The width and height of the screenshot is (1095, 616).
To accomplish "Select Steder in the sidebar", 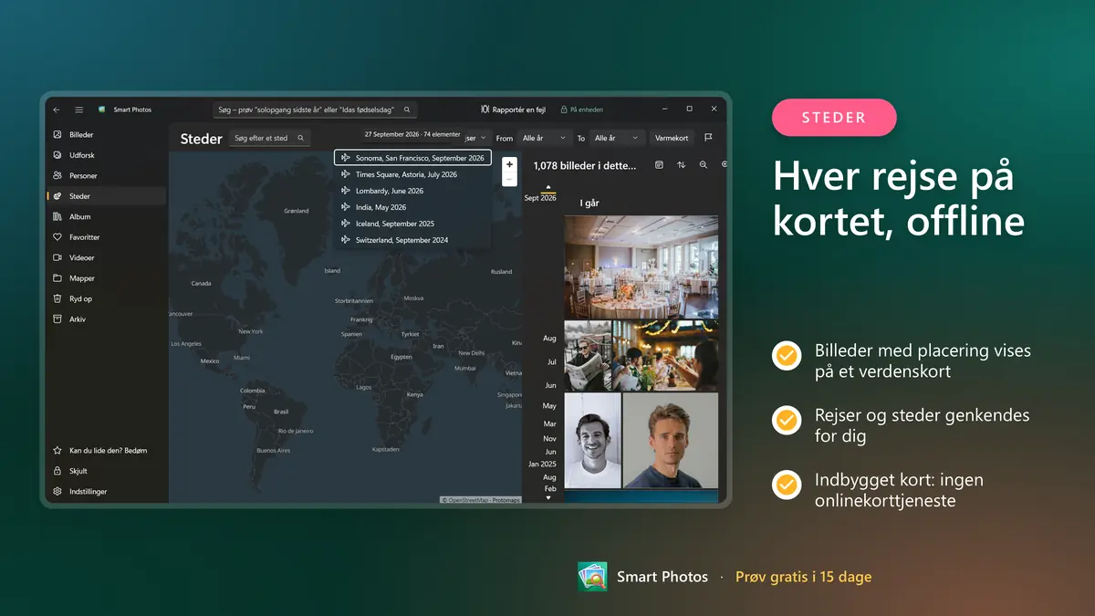I will pyautogui.click(x=107, y=196).
